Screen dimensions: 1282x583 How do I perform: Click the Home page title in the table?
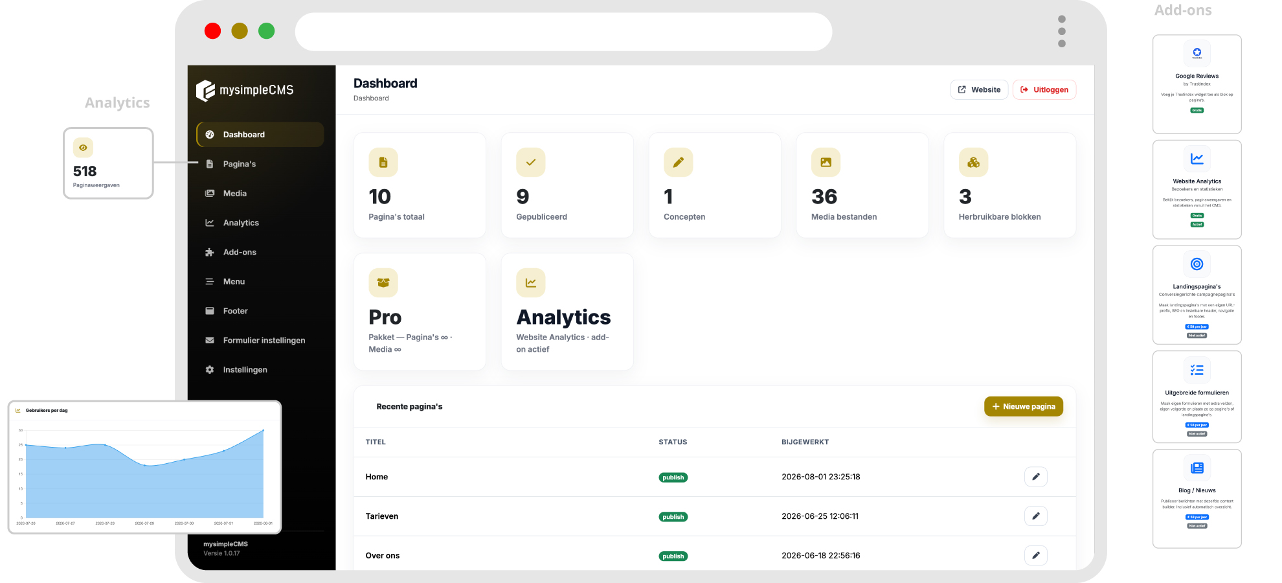(377, 477)
